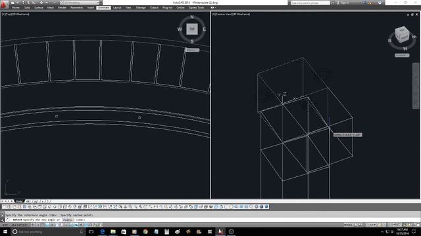
Task: Click compass S on the left ViewCube
Action: [x=192, y=41]
